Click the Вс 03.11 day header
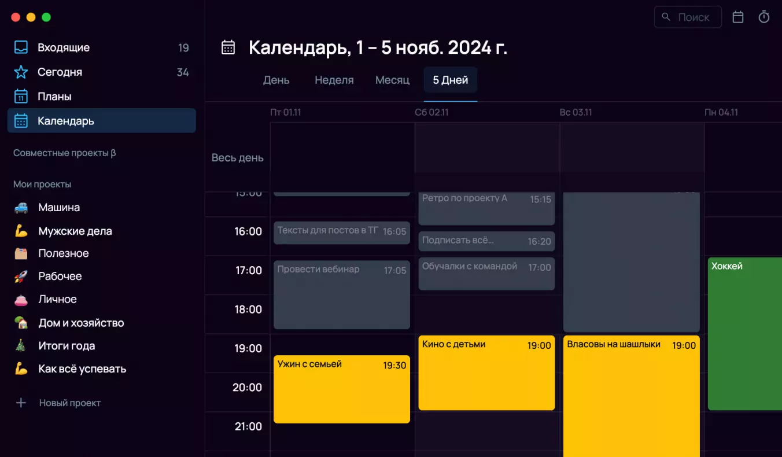782x457 pixels. pyautogui.click(x=576, y=112)
